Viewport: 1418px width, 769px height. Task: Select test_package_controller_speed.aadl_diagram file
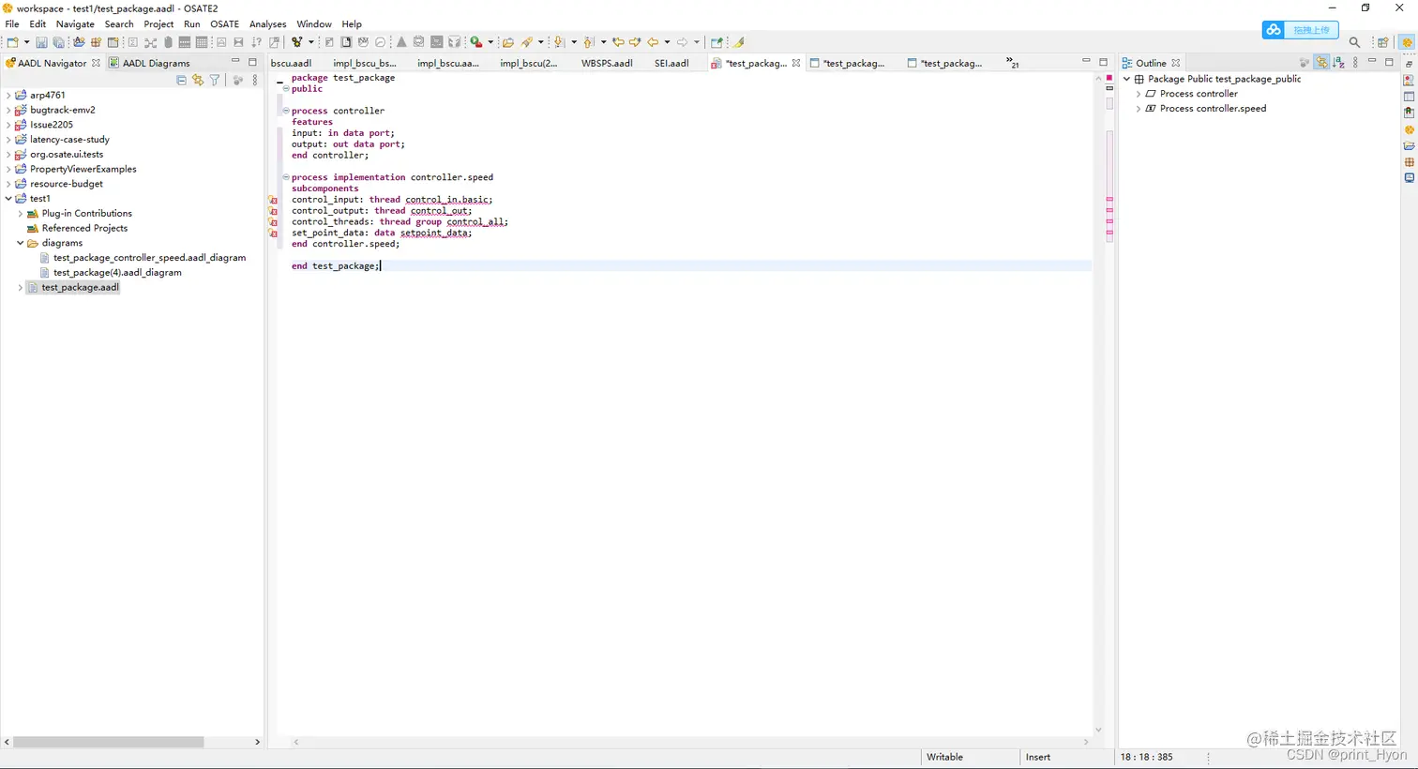click(x=149, y=258)
